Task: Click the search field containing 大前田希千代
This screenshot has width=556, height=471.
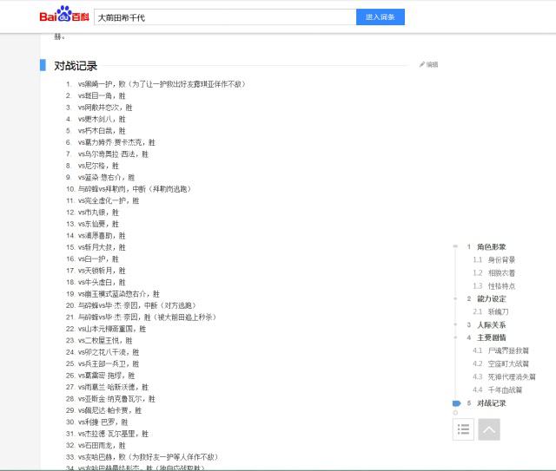Action: (x=224, y=17)
